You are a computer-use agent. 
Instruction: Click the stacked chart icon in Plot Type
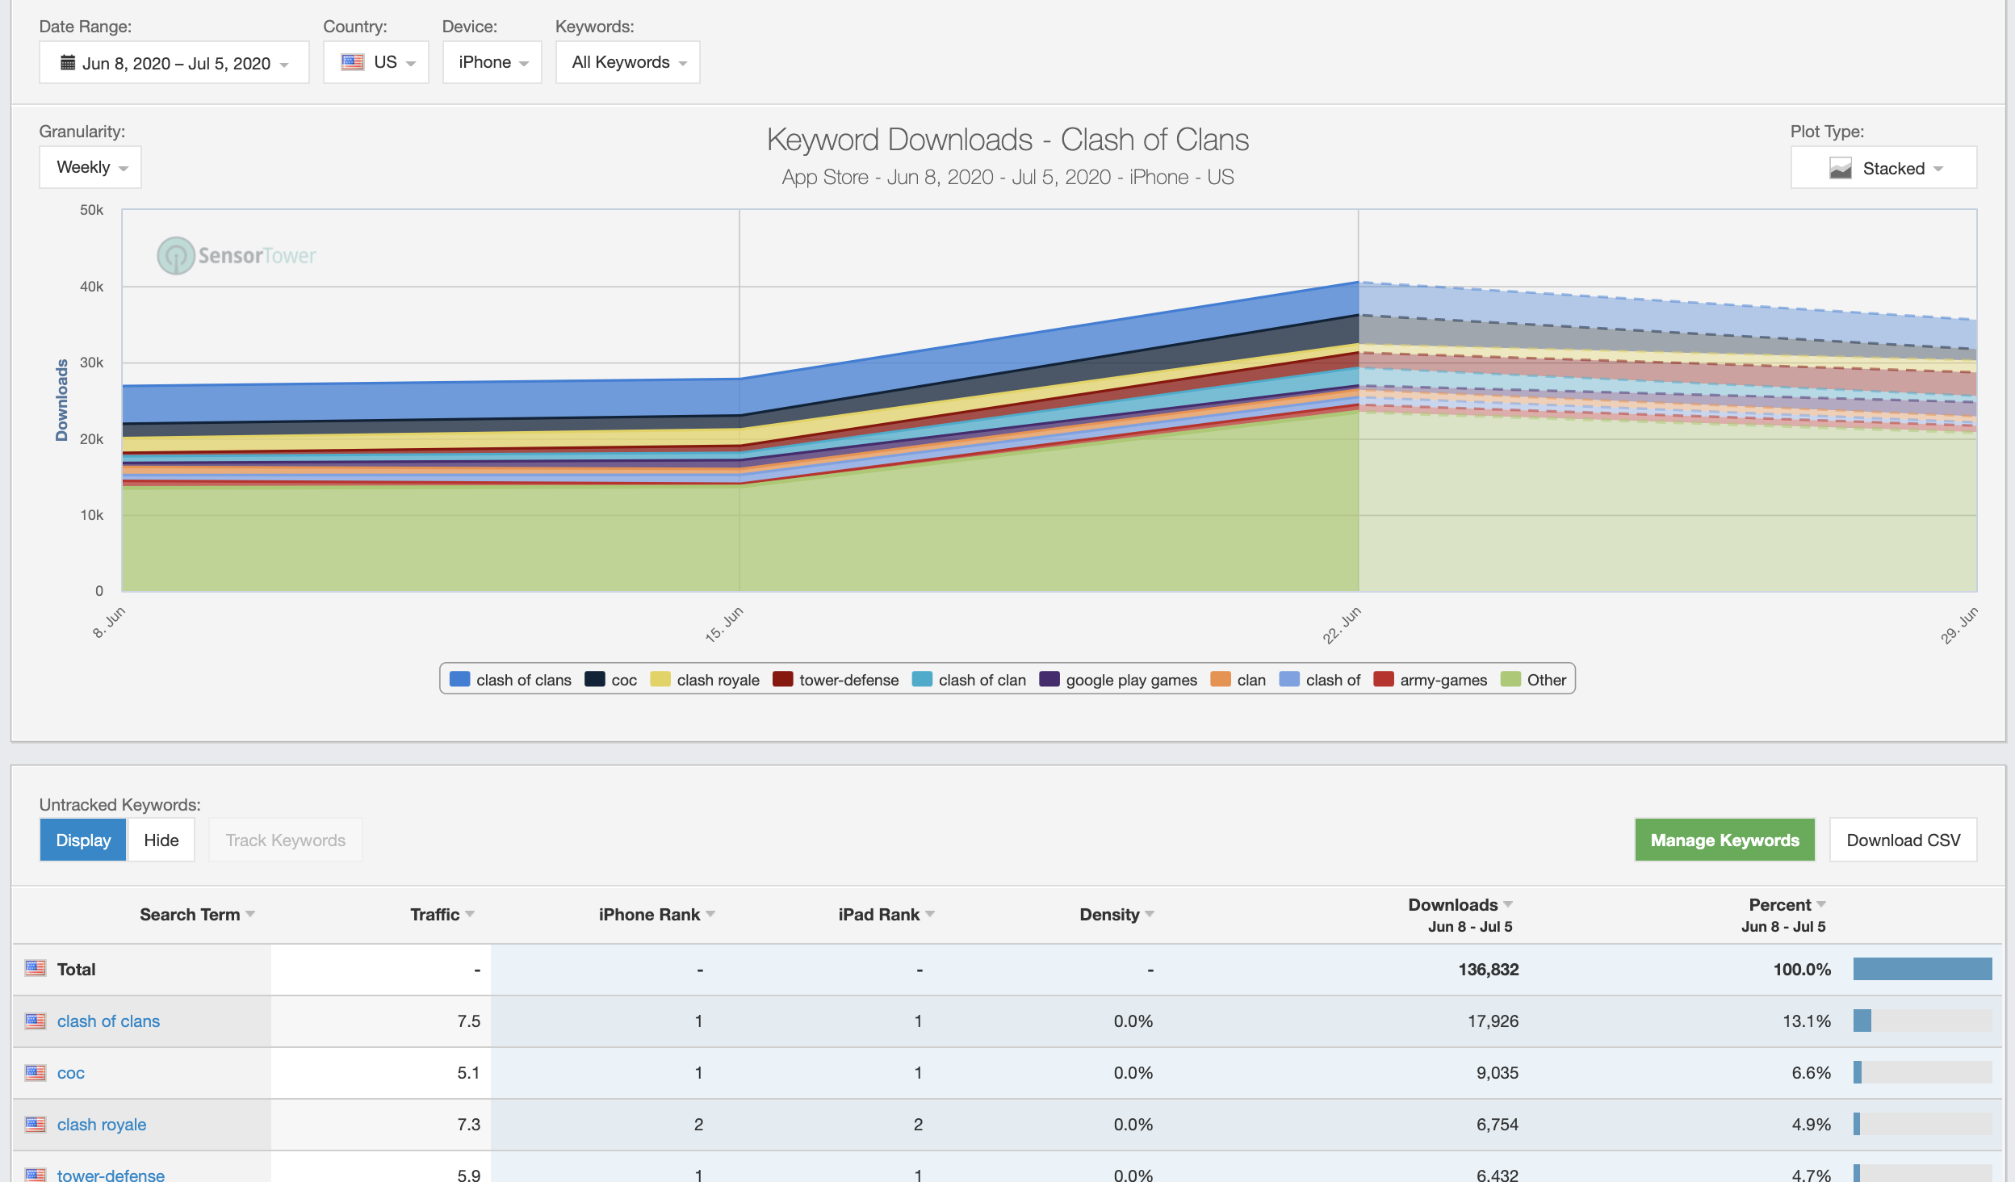pyautogui.click(x=1840, y=168)
